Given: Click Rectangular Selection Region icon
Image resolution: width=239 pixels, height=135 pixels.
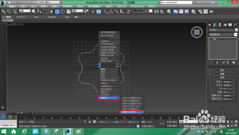Looking at the screenshot, I should [45, 11].
